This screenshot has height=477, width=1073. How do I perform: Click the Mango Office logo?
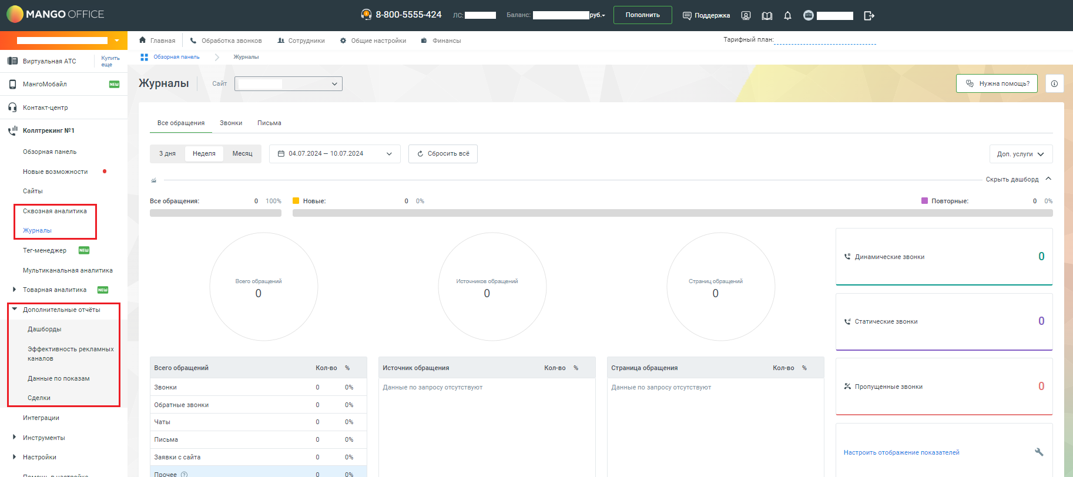click(x=55, y=14)
